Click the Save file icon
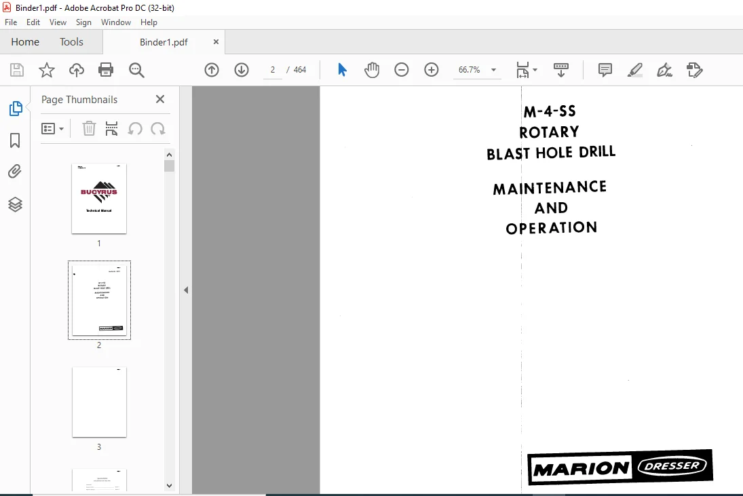Viewport: 743px width, 496px height. point(17,70)
